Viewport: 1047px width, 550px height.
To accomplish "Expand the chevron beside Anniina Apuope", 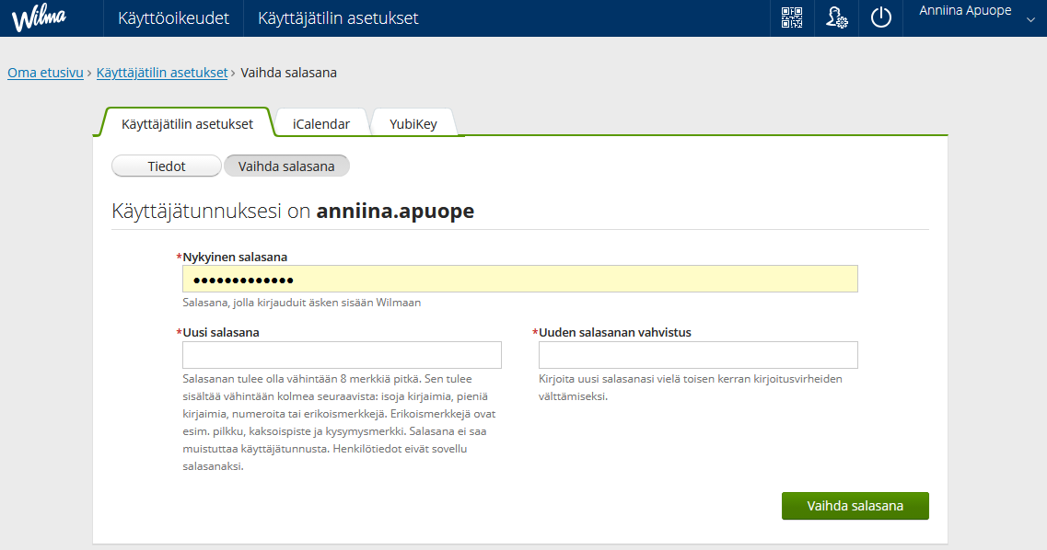I will pyautogui.click(x=1030, y=18).
